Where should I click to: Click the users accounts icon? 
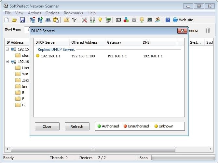(157, 20)
